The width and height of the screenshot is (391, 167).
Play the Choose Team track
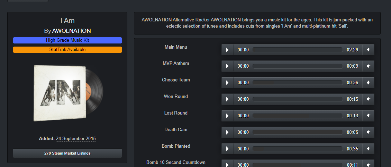[x=227, y=83]
